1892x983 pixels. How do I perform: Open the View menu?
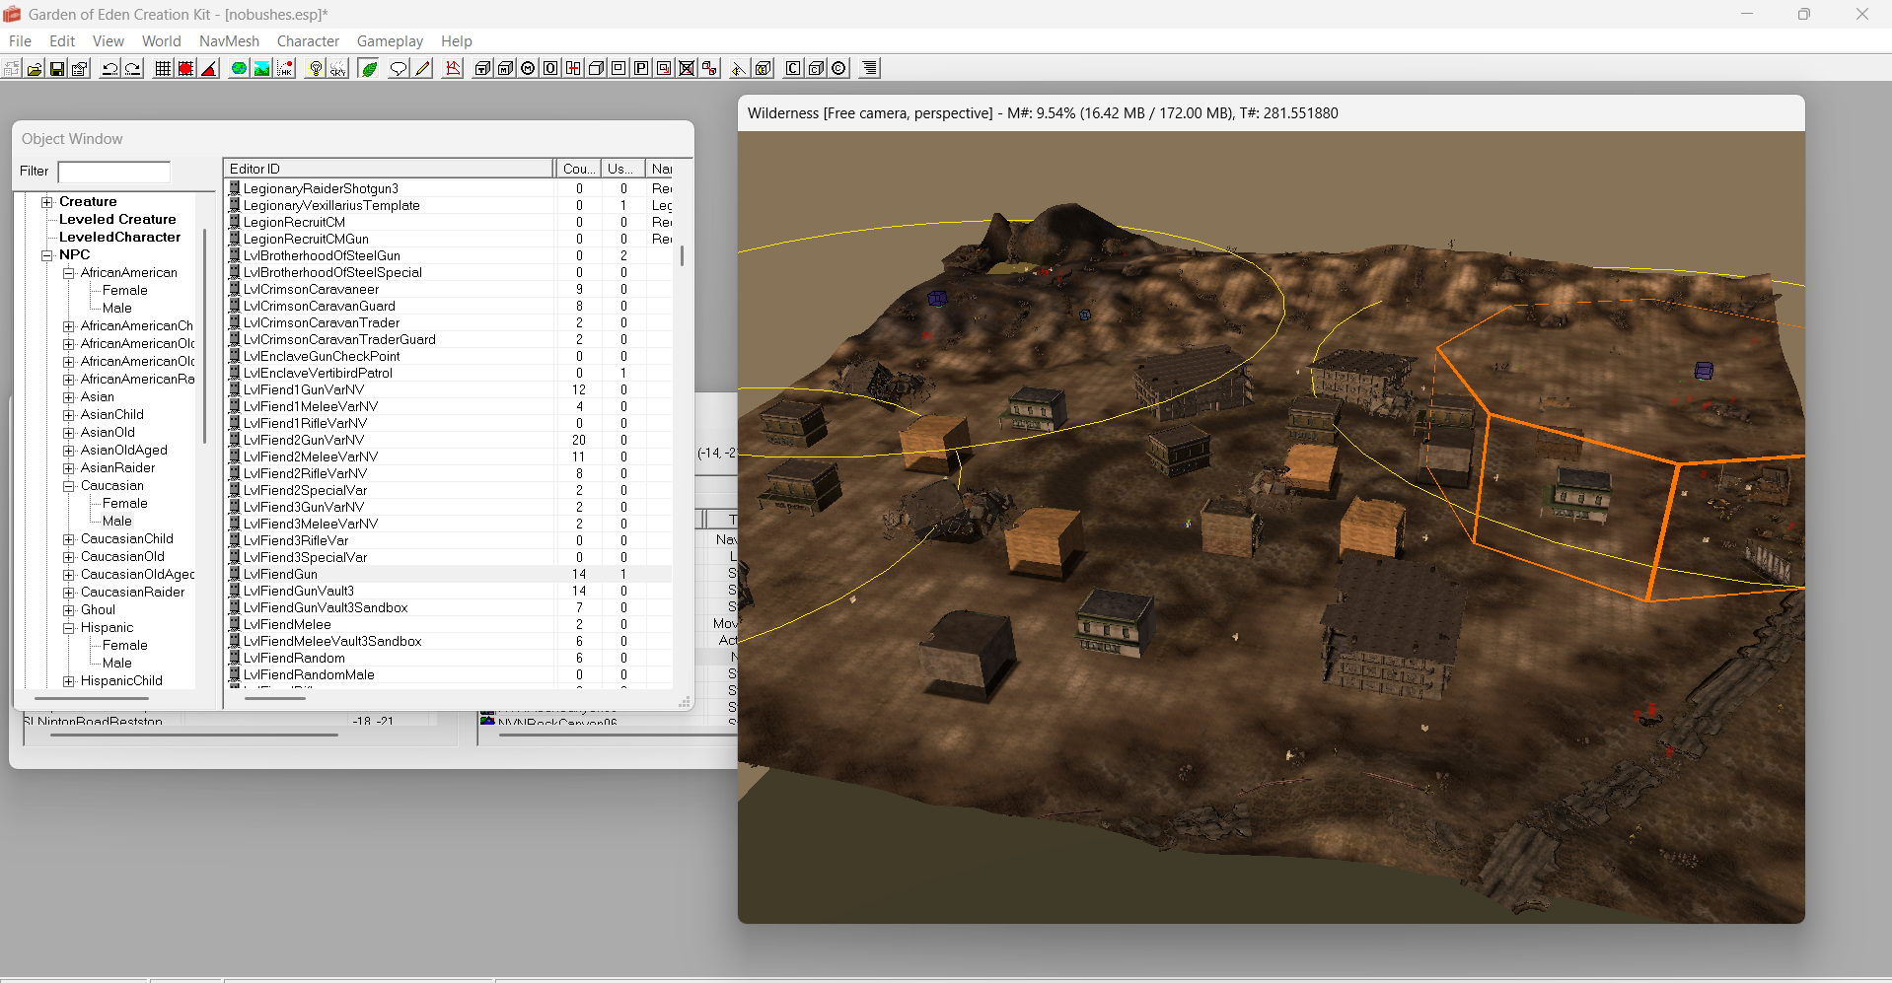[x=109, y=40]
